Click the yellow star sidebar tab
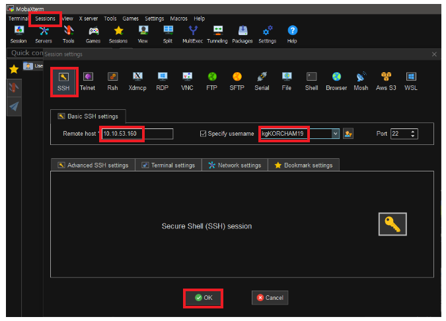 pos(14,69)
